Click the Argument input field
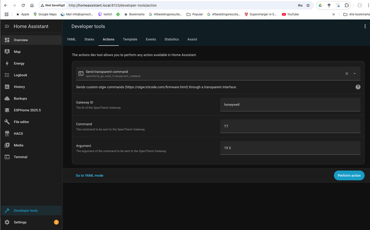This screenshot has width=370, height=230. tap(290, 148)
